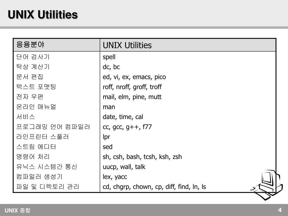288x216 pixels.
Task: Click the '온라인 매뉴얼' cell
Action: pos(36,107)
